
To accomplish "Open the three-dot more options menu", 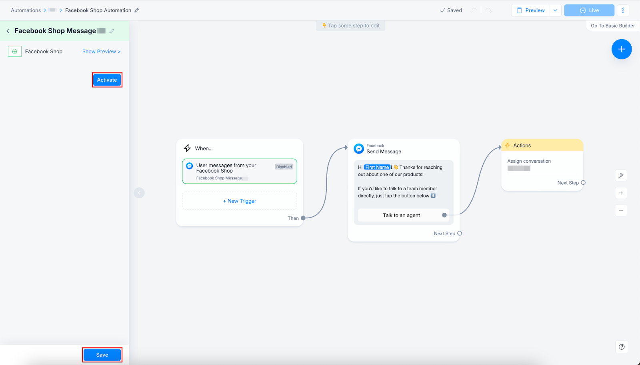I will pos(623,10).
